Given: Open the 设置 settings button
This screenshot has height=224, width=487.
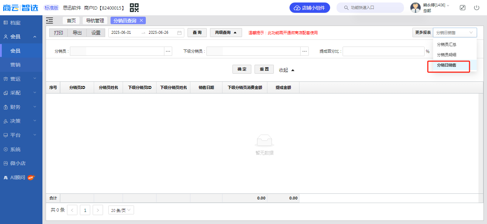Looking at the screenshot, I should [x=96, y=33].
